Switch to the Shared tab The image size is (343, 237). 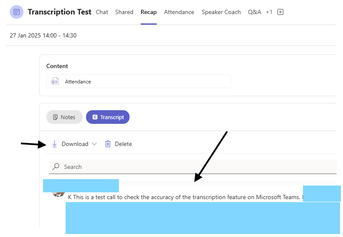tap(124, 12)
